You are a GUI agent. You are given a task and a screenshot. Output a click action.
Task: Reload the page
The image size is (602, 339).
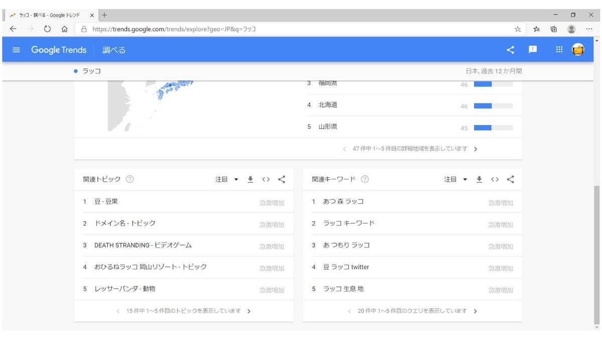click(x=47, y=29)
